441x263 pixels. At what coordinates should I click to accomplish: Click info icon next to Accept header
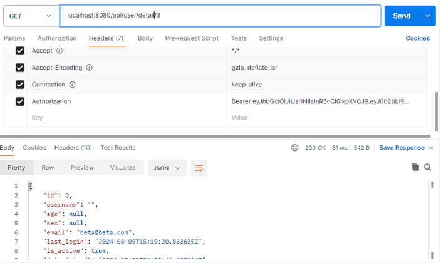pos(60,51)
